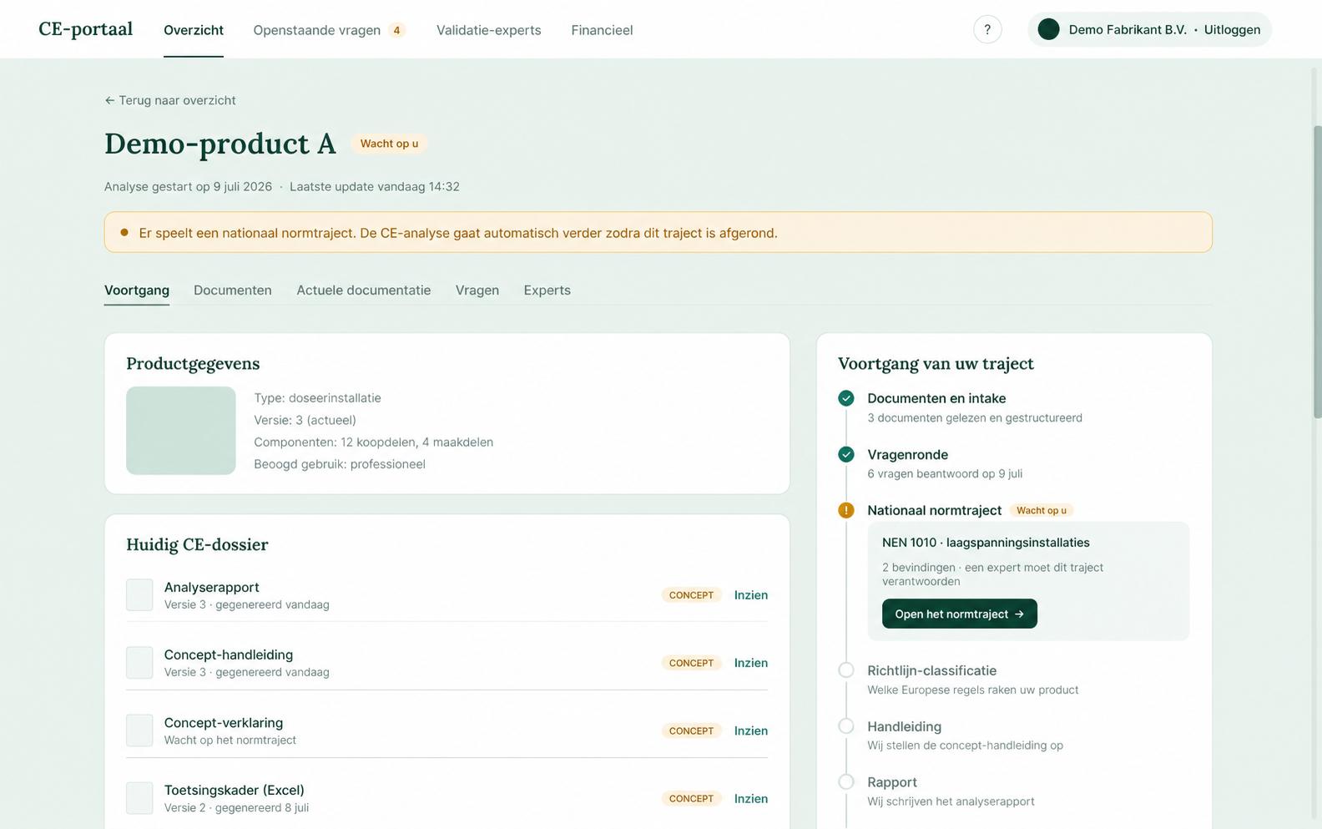Click the orange national normtraject notice banner
Image resolution: width=1322 pixels, height=829 pixels.
point(658,232)
